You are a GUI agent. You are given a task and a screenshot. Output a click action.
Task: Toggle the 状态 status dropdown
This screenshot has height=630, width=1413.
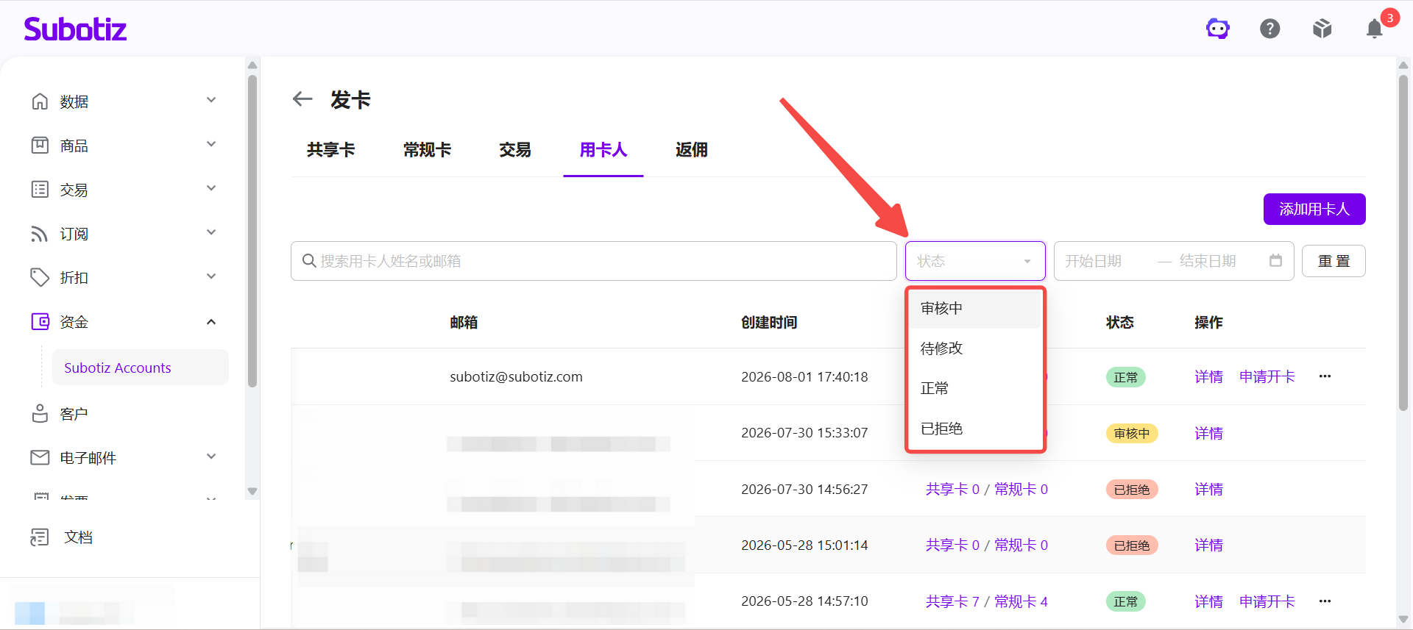point(975,261)
